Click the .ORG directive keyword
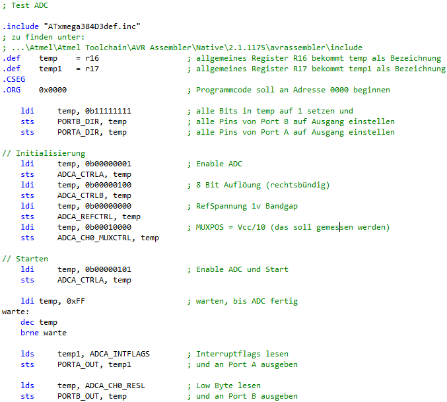The image size is (447, 402). click(12, 90)
